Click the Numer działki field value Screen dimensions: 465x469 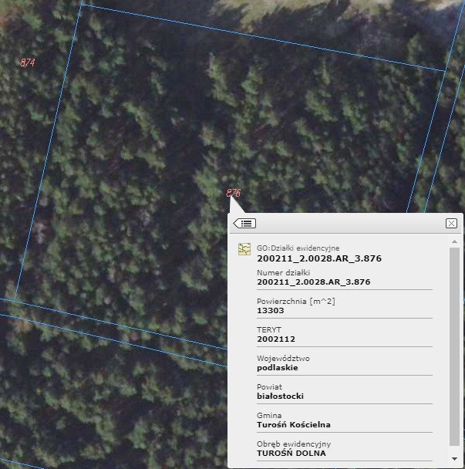coord(313,282)
